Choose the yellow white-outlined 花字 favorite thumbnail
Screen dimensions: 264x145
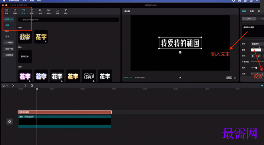[x=25, y=37]
